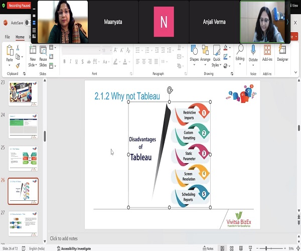Click 'Slide 26 of 72' status text

(x=10, y=248)
